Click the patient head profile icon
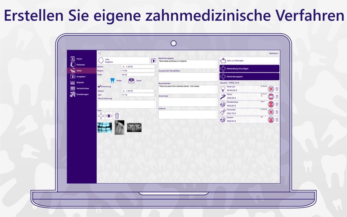Viewport: 347px width, 217px height. [x=101, y=60]
